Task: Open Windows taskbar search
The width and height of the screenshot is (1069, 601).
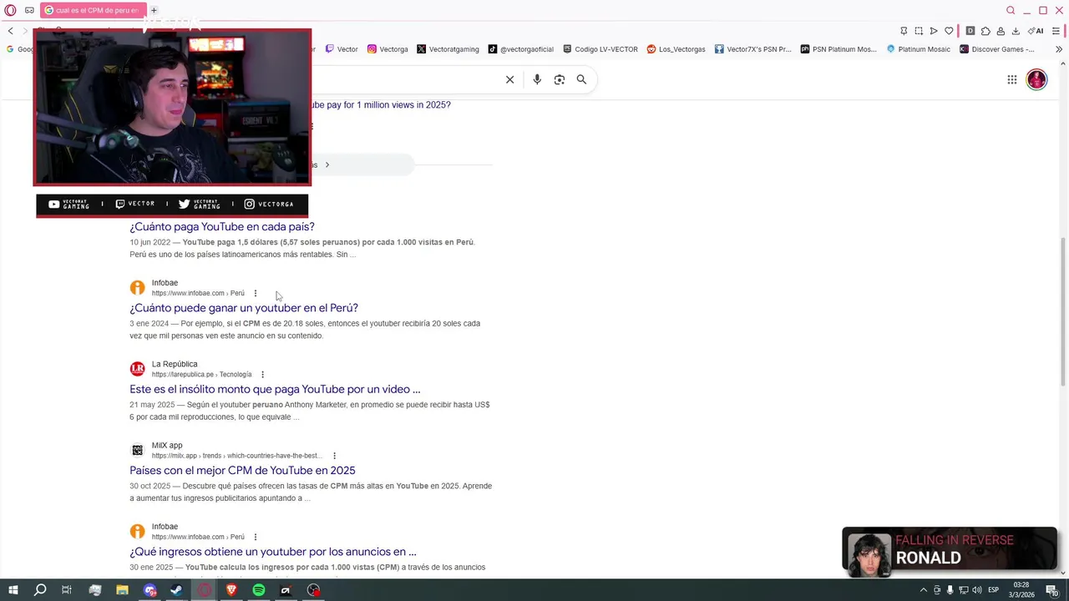Action: [40, 590]
